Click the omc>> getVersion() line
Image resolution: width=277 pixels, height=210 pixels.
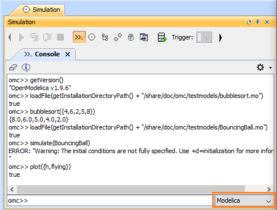tap(36, 80)
